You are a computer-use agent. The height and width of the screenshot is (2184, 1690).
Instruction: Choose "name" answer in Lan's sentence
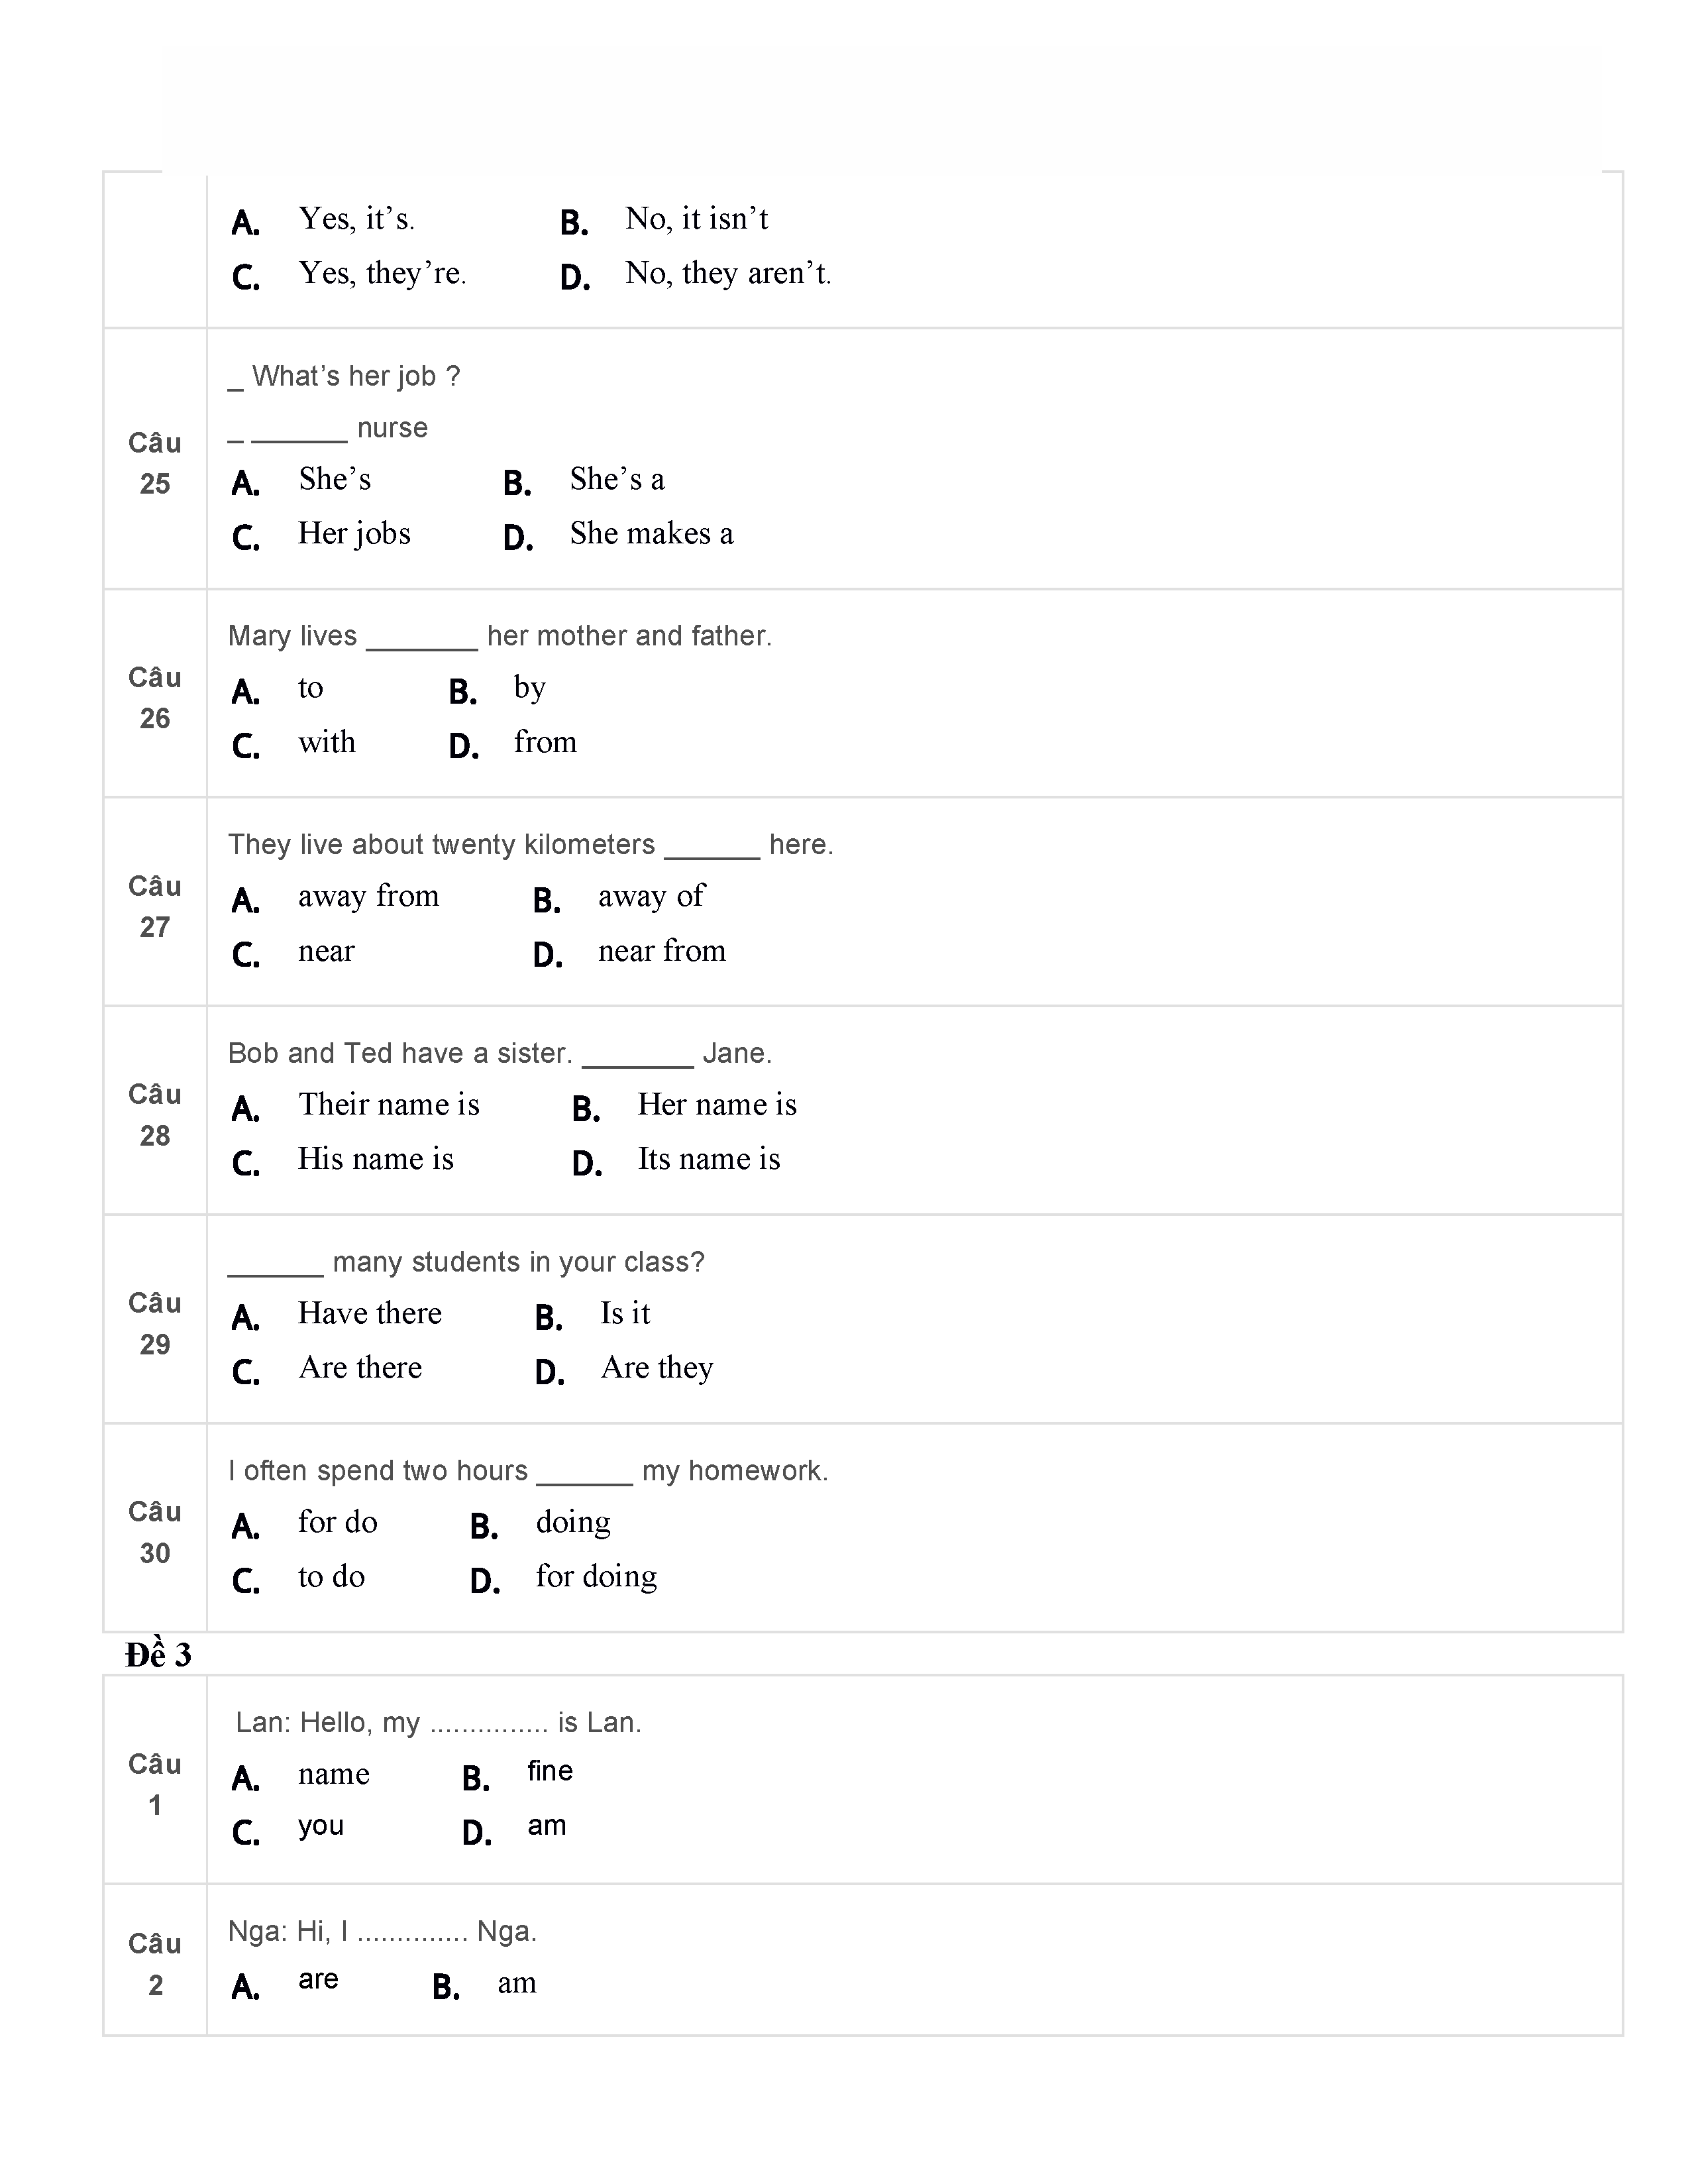333,1775
